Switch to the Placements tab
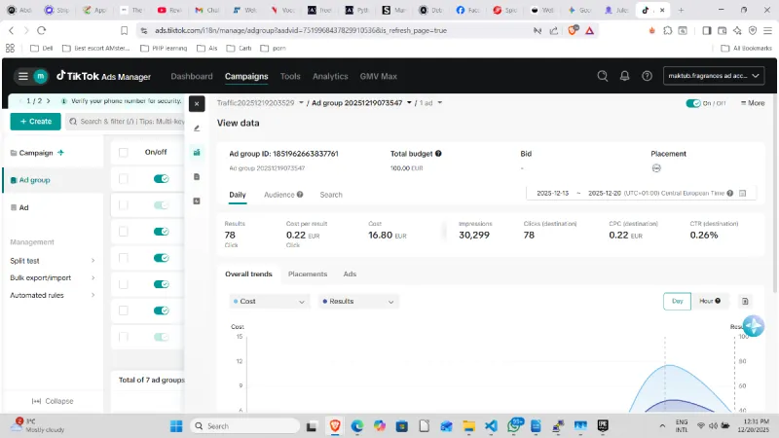Screen dimensions: 779x438 click(x=308, y=274)
